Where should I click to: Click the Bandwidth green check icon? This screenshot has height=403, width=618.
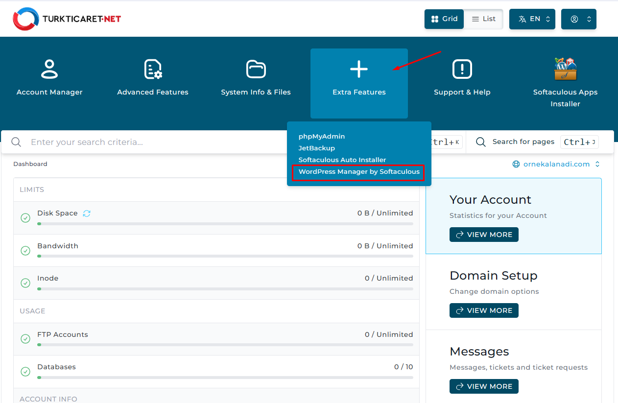pyautogui.click(x=25, y=251)
